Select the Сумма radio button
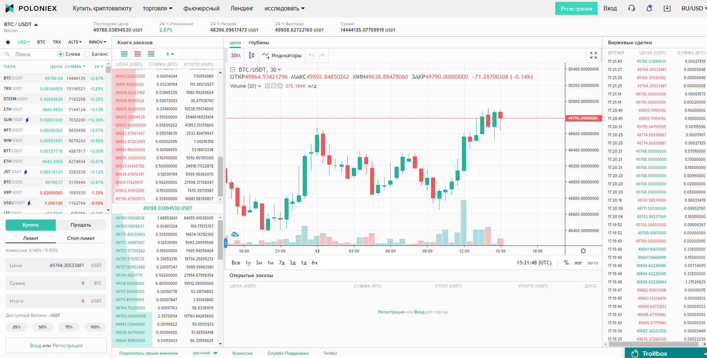707x358 pixels. (x=61, y=54)
